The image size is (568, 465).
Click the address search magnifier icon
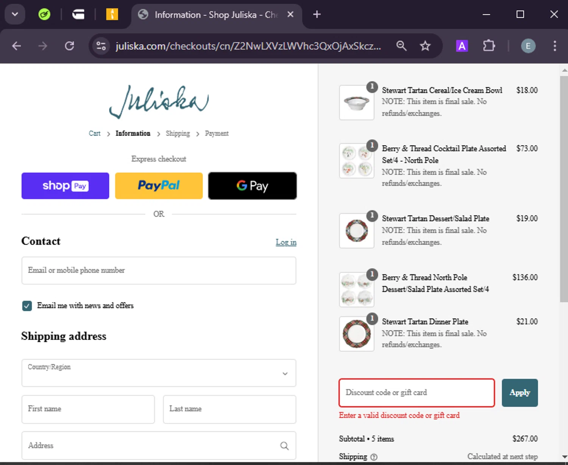click(284, 446)
